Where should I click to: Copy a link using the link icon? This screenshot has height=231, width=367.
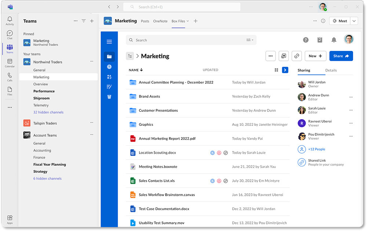[297, 56]
